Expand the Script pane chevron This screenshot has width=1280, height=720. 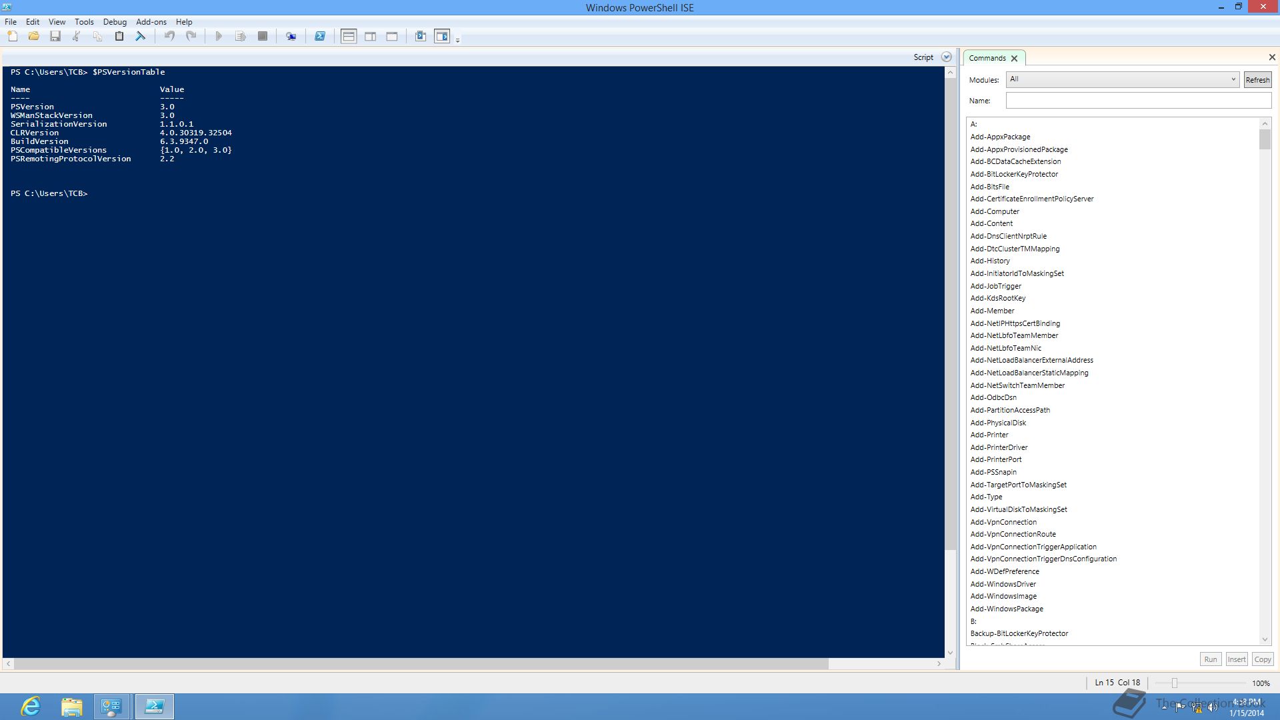pos(946,57)
